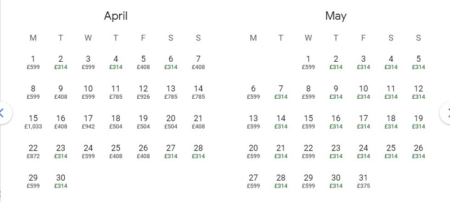The height and width of the screenshot is (202, 450).
Task: Pick April 15 costing £1,033
Action: 33,122
